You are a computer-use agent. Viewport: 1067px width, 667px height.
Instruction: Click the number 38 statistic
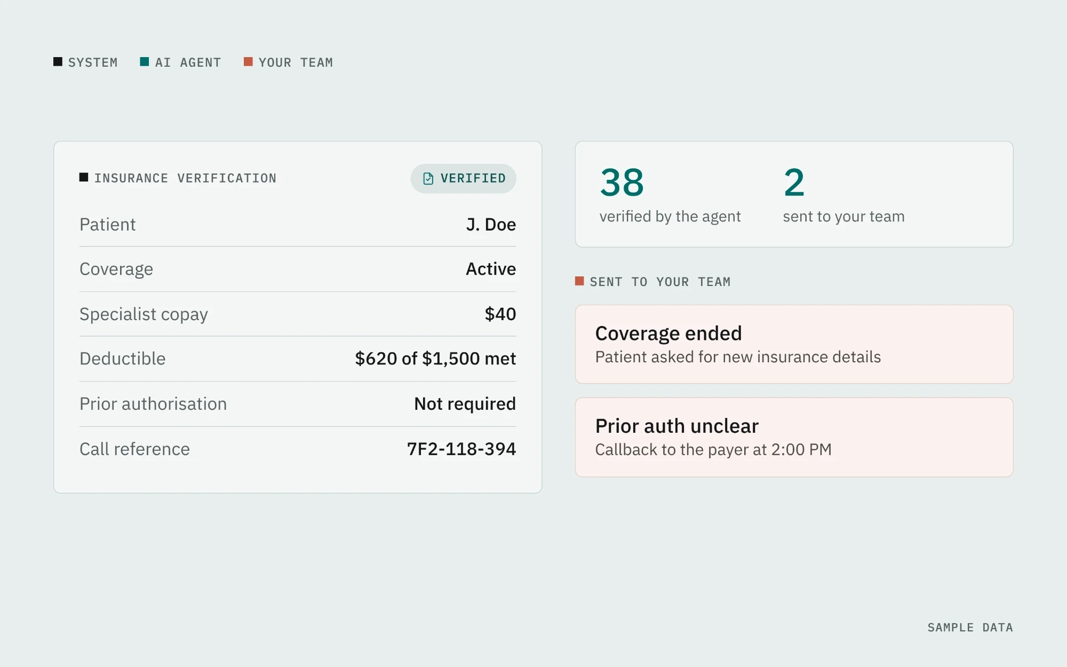pyautogui.click(x=622, y=182)
